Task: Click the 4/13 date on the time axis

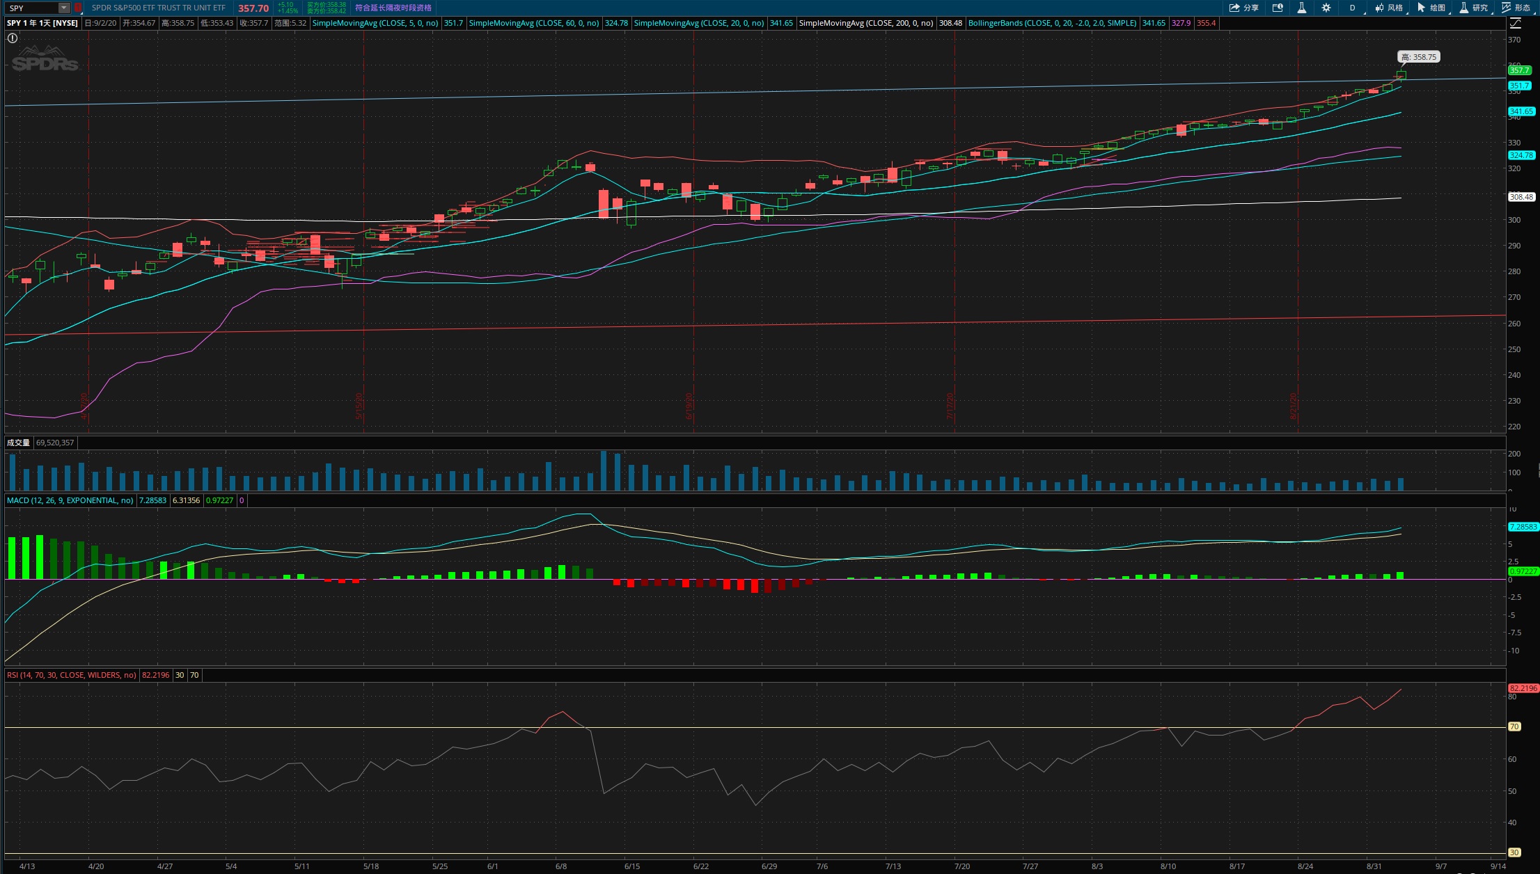Action: (x=27, y=866)
